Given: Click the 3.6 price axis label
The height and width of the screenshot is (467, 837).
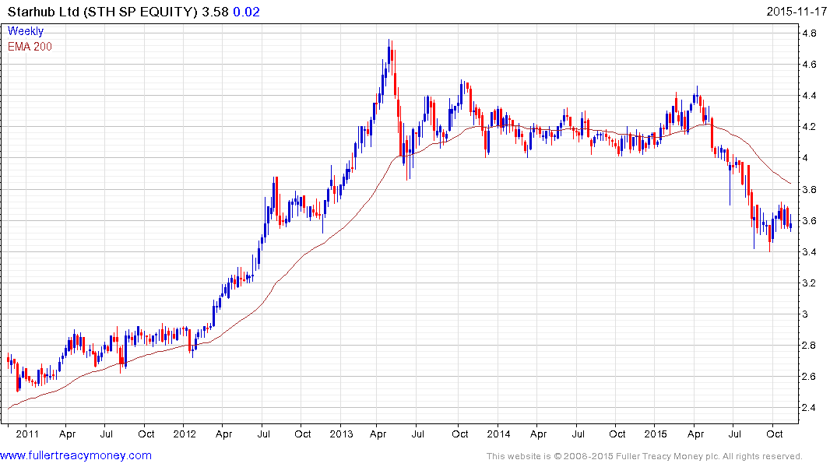Looking at the screenshot, I should (x=809, y=220).
